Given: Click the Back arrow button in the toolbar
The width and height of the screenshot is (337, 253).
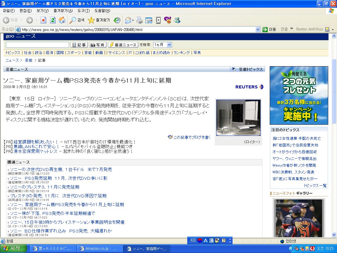Looking at the screenshot, I should (x=6, y=20).
